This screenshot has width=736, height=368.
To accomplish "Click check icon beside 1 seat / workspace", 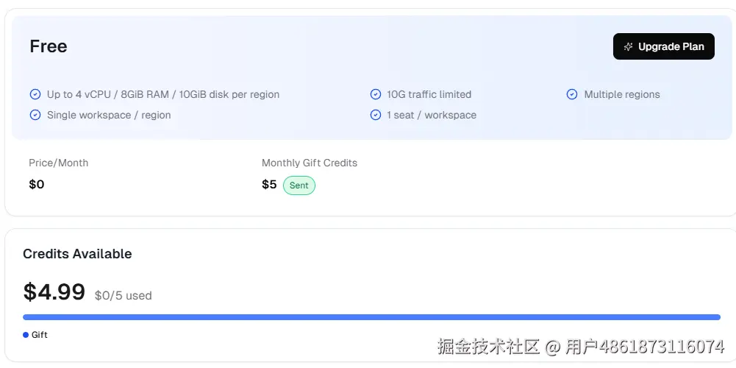I will [x=375, y=115].
